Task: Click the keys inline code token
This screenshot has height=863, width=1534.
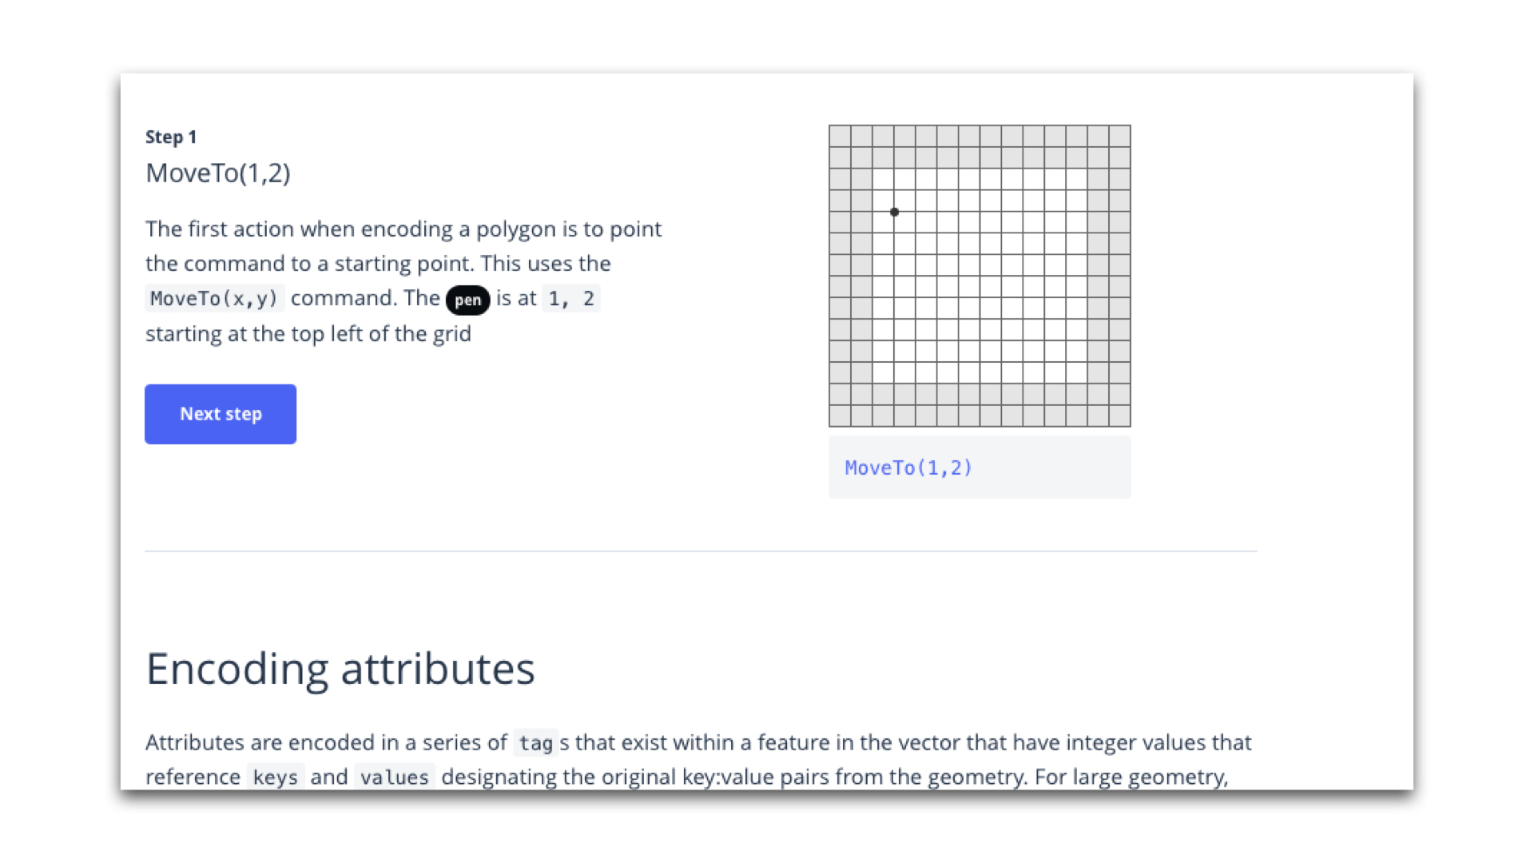Action: coord(275,776)
